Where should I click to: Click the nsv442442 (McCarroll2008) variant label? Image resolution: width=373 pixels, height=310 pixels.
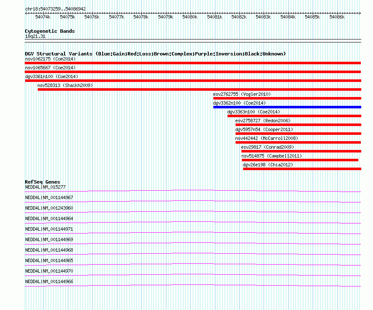point(267,138)
